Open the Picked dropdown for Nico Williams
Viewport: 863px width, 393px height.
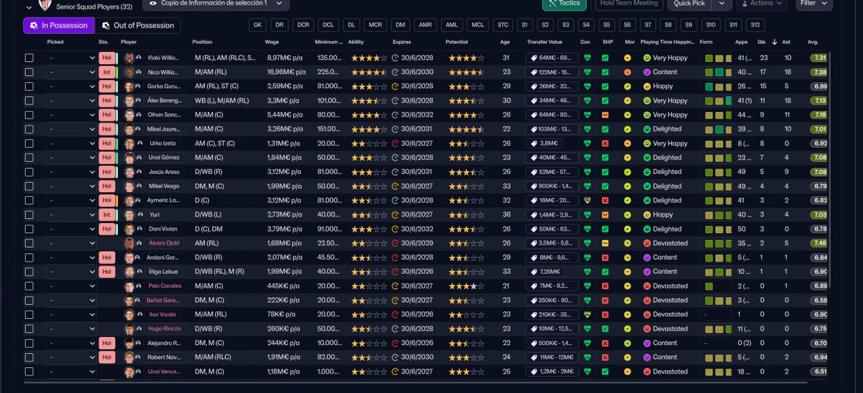pyautogui.click(x=71, y=72)
